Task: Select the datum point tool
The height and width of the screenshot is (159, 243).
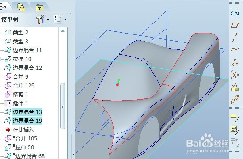Action: 235,62
